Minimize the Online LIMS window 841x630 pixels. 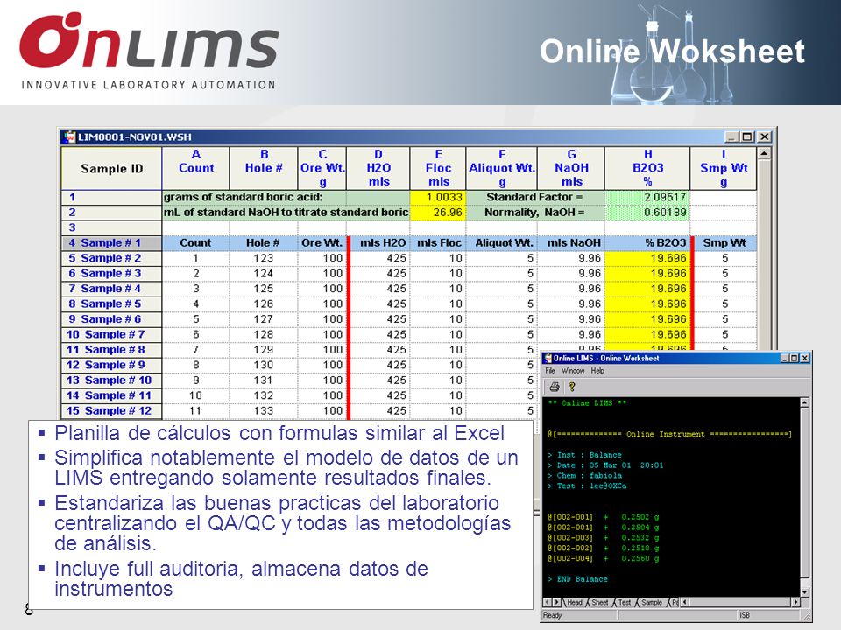coord(785,359)
